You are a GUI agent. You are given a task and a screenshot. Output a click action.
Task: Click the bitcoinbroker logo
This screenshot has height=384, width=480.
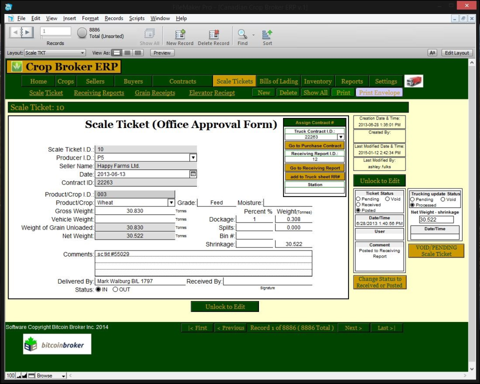[x=57, y=344]
